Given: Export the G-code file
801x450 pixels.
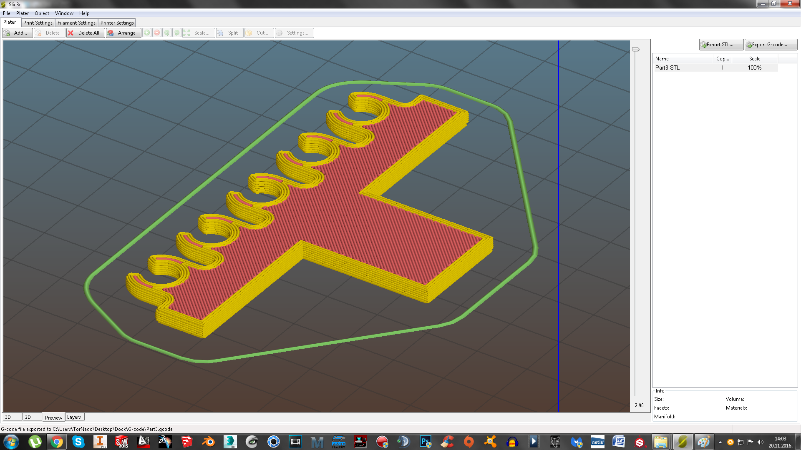Looking at the screenshot, I should 770,45.
